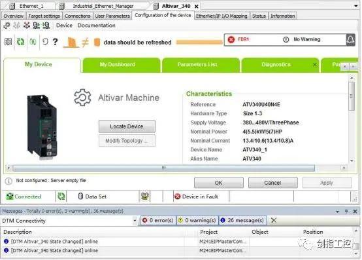
Task: Click the grid layout icon in DTM toolbar
Action: [x=8, y=42]
